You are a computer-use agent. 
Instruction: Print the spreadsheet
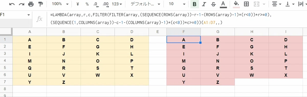pyautogui.click(x=31, y=4)
